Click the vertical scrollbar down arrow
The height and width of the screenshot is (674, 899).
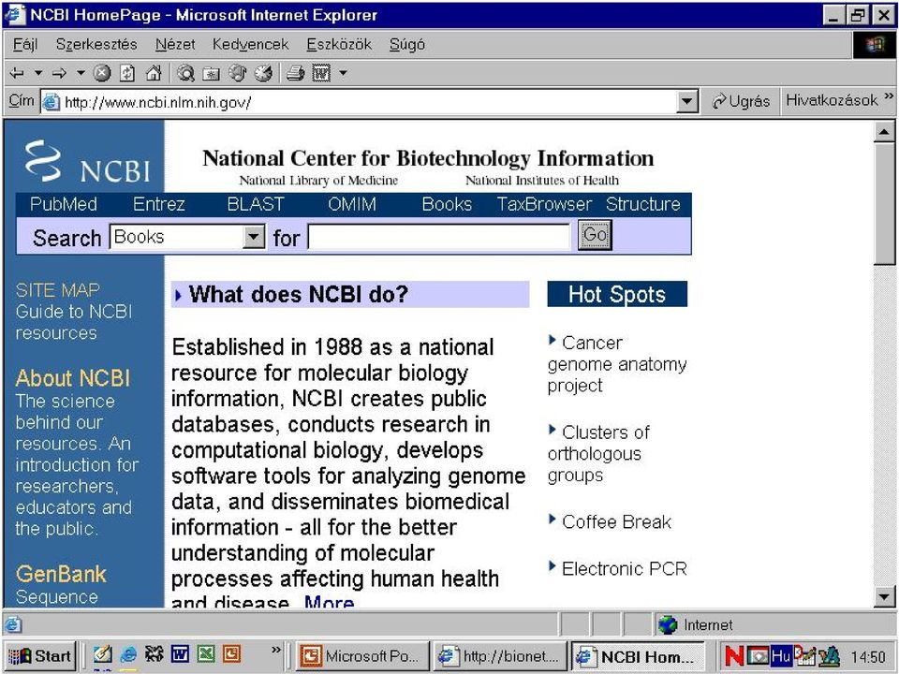pos(883,596)
